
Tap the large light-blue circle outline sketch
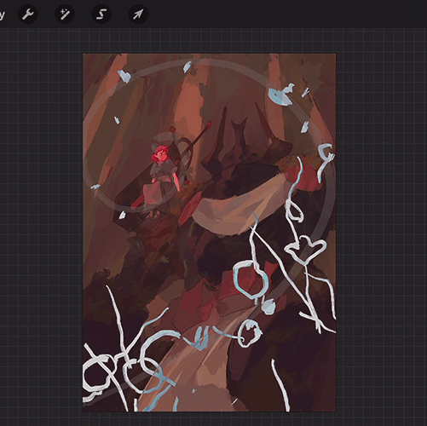pos(251,279)
